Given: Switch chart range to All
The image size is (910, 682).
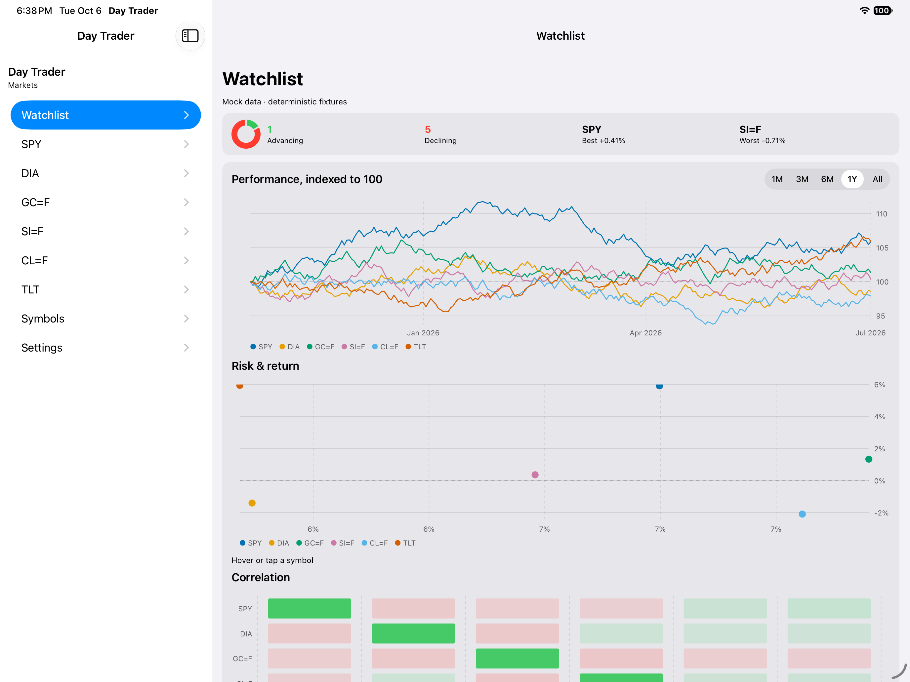Looking at the screenshot, I should 878,179.
